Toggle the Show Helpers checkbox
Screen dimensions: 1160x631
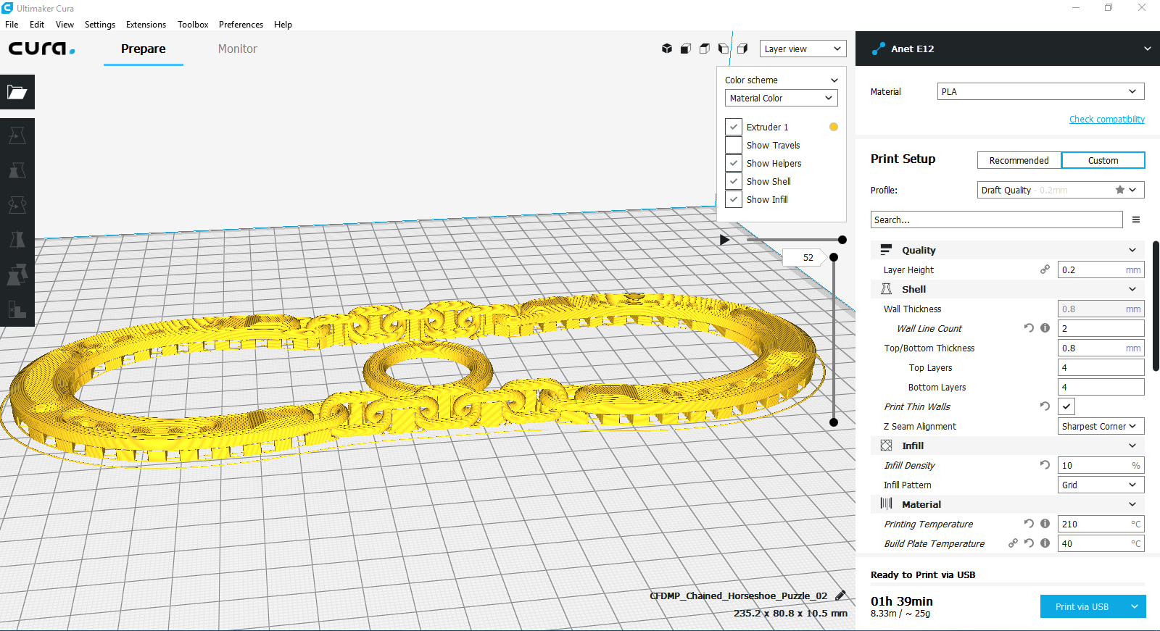[734, 163]
